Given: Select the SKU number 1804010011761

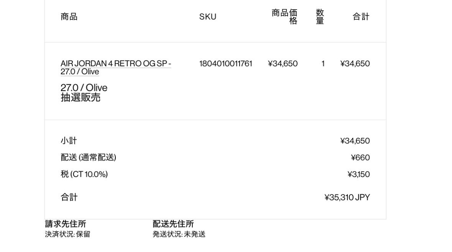Looking at the screenshot, I should [x=225, y=64].
